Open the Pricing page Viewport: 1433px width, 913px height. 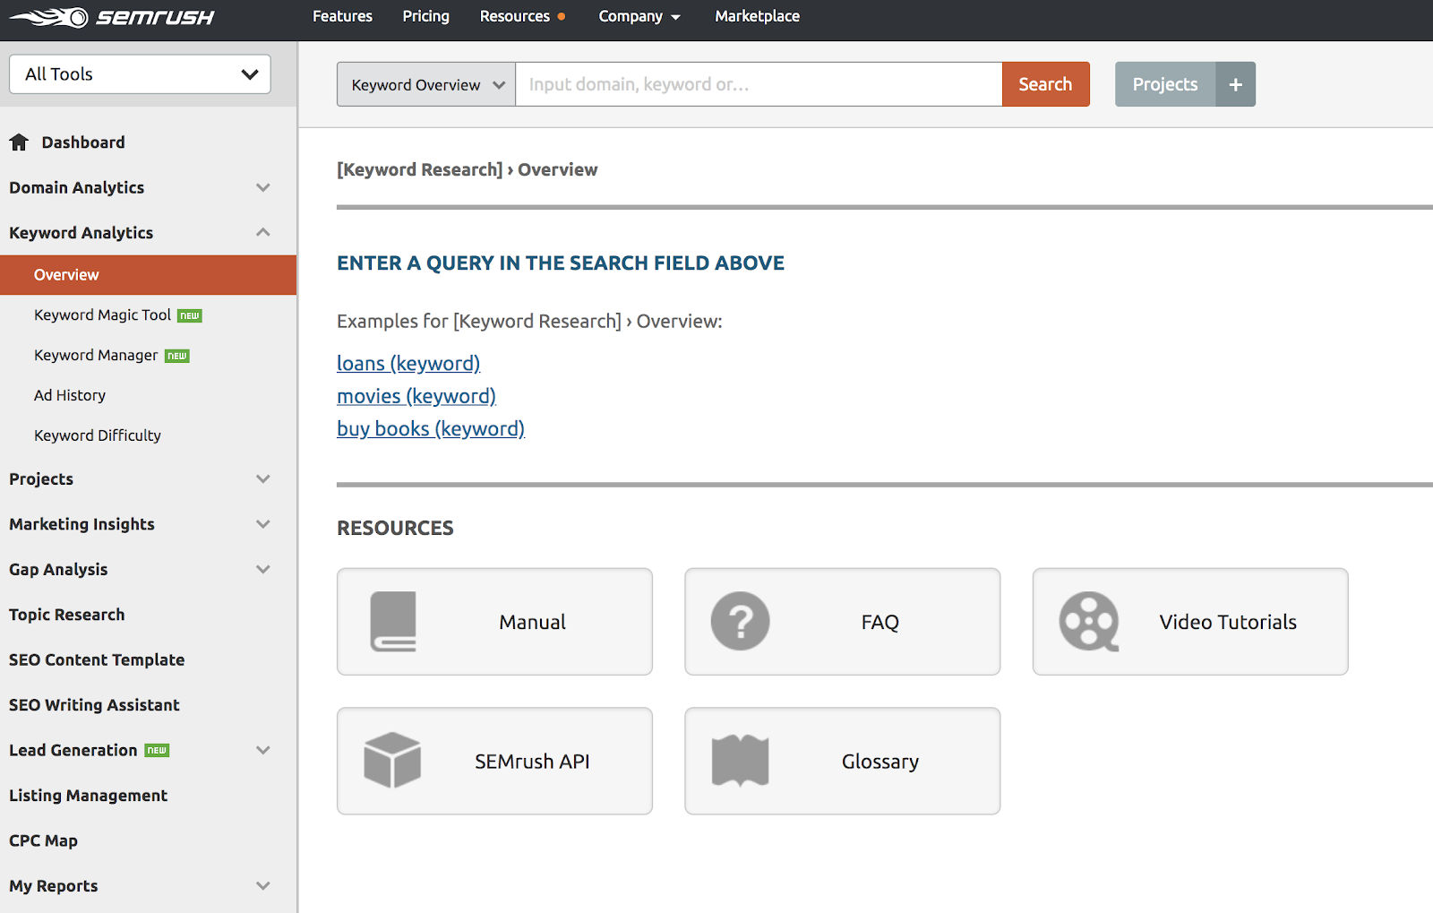click(426, 16)
